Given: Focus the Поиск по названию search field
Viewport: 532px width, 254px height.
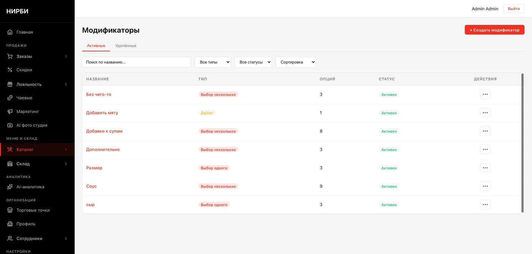Looking at the screenshot, I should (136, 62).
